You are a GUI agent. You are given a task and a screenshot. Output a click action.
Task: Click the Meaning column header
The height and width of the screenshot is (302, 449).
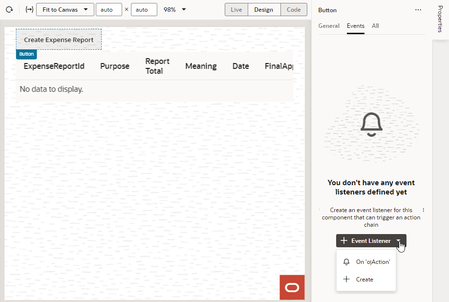(x=201, y=66)
